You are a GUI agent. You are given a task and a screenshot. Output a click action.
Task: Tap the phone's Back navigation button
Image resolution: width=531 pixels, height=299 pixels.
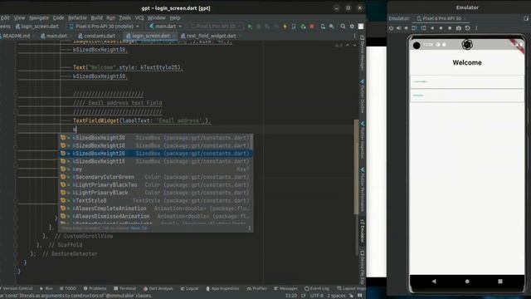(x=434, y=282)
